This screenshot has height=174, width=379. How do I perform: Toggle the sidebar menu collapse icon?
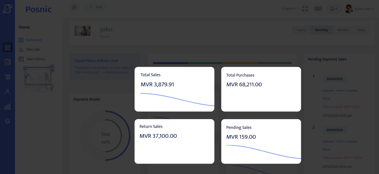pos(74,7)
